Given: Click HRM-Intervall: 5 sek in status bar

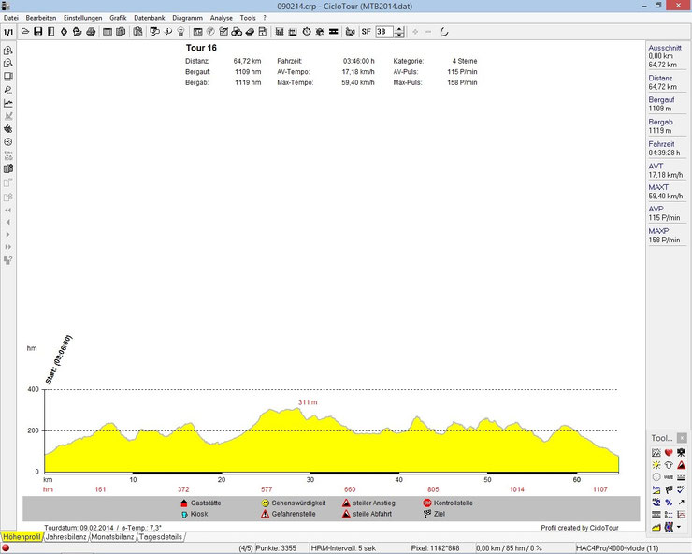Looking at the screenshot, I should pos(343,548).
